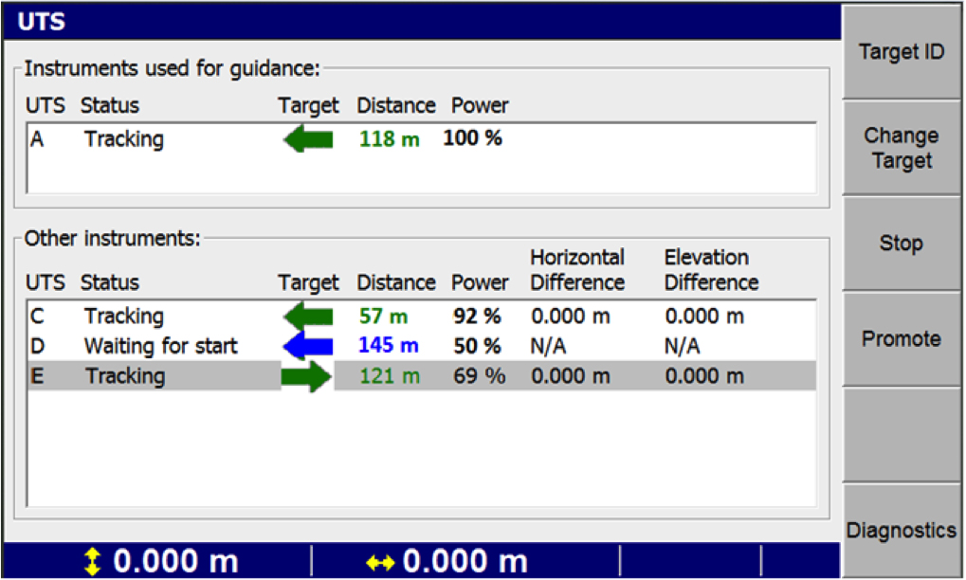Image resolution: width=966 pixels, height=580 pixels.
Task: Select the Waiting for start status
Action: click(x=161, y=346)
